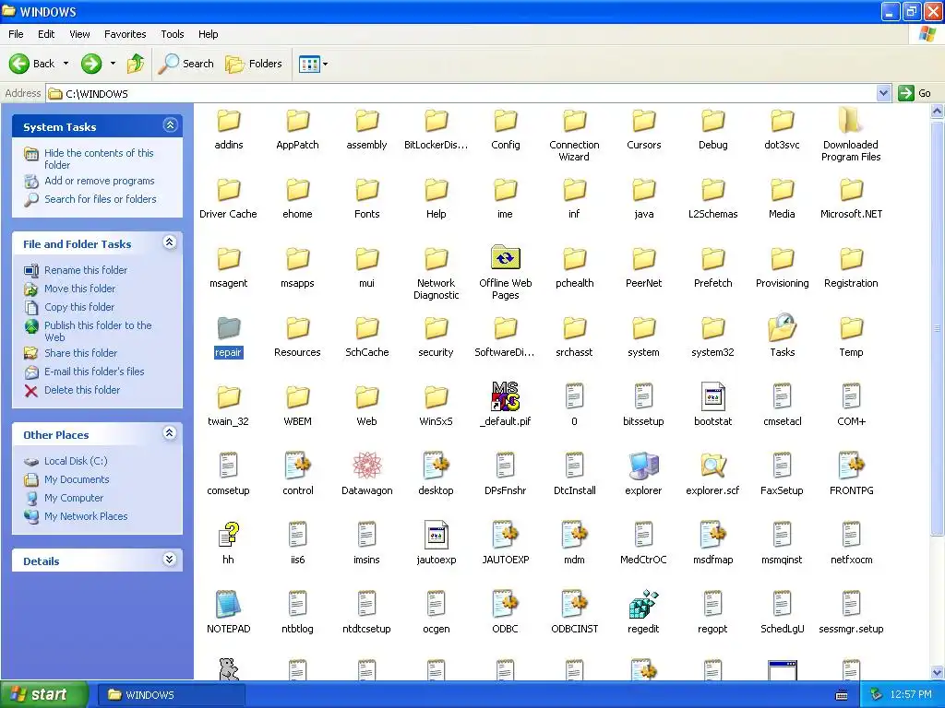Open the Favorites menu
The height and width of the screenshot is (708, 945).
click(x=125, y=34)
